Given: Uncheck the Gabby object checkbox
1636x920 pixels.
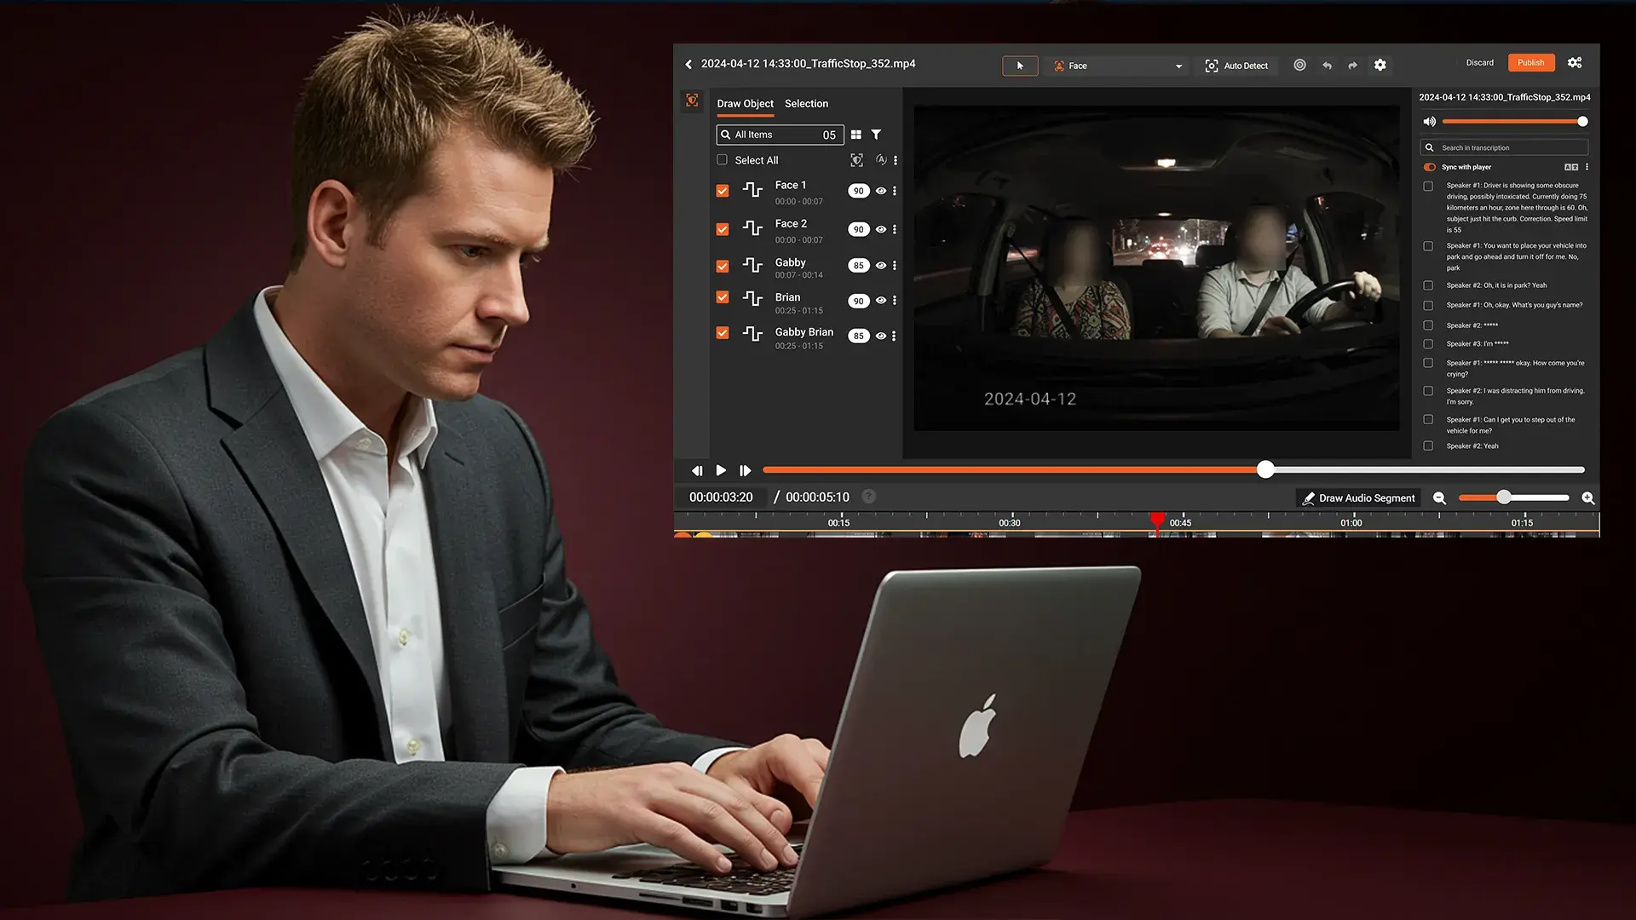Looking at the screenshot, I should click(x=723, y=266).
